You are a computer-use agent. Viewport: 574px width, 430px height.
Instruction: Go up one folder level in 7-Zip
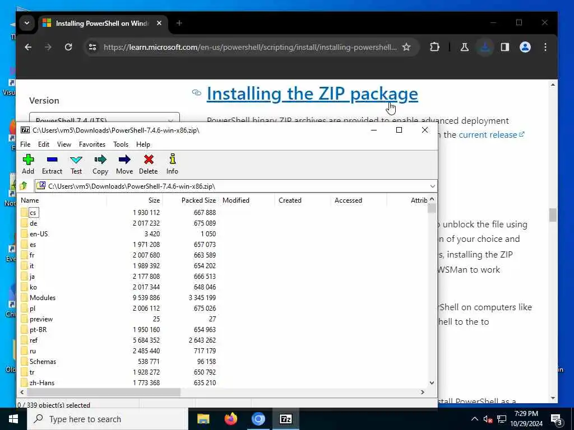(x=24, y=186)
